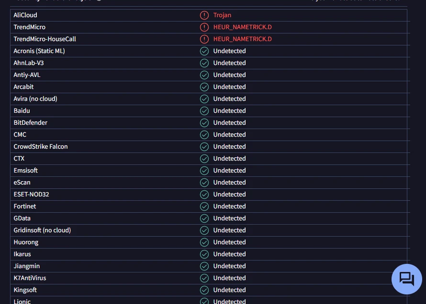Select the AliCloud engine name
Image resolution: width=426 pixels, height=304 pixels.
tap(25, 15)
